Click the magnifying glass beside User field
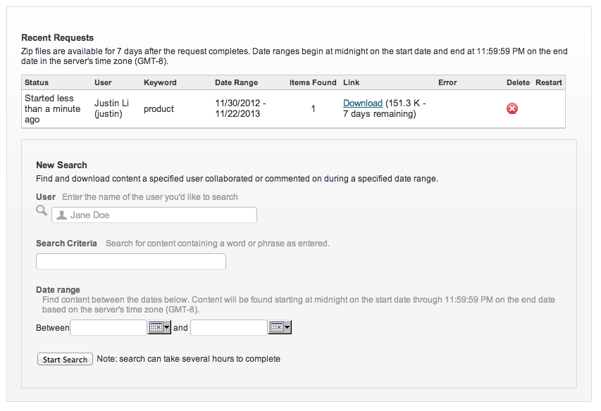Screen dimensions: 601x411 42,211
